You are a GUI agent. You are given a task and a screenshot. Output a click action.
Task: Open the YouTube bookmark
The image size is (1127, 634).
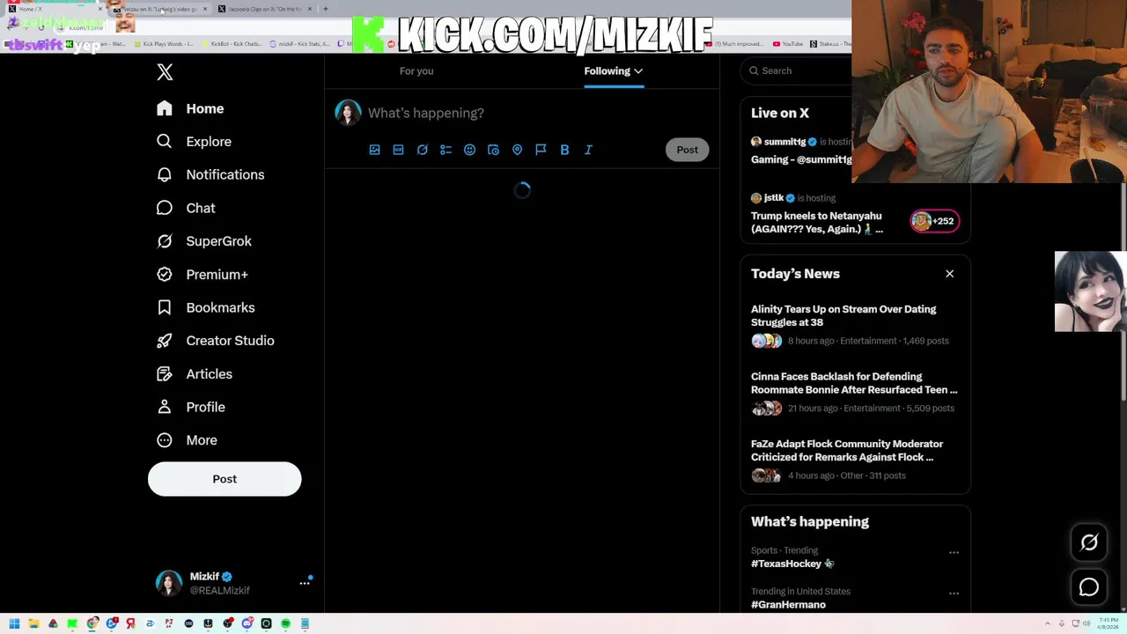click(x=788, y=44)
